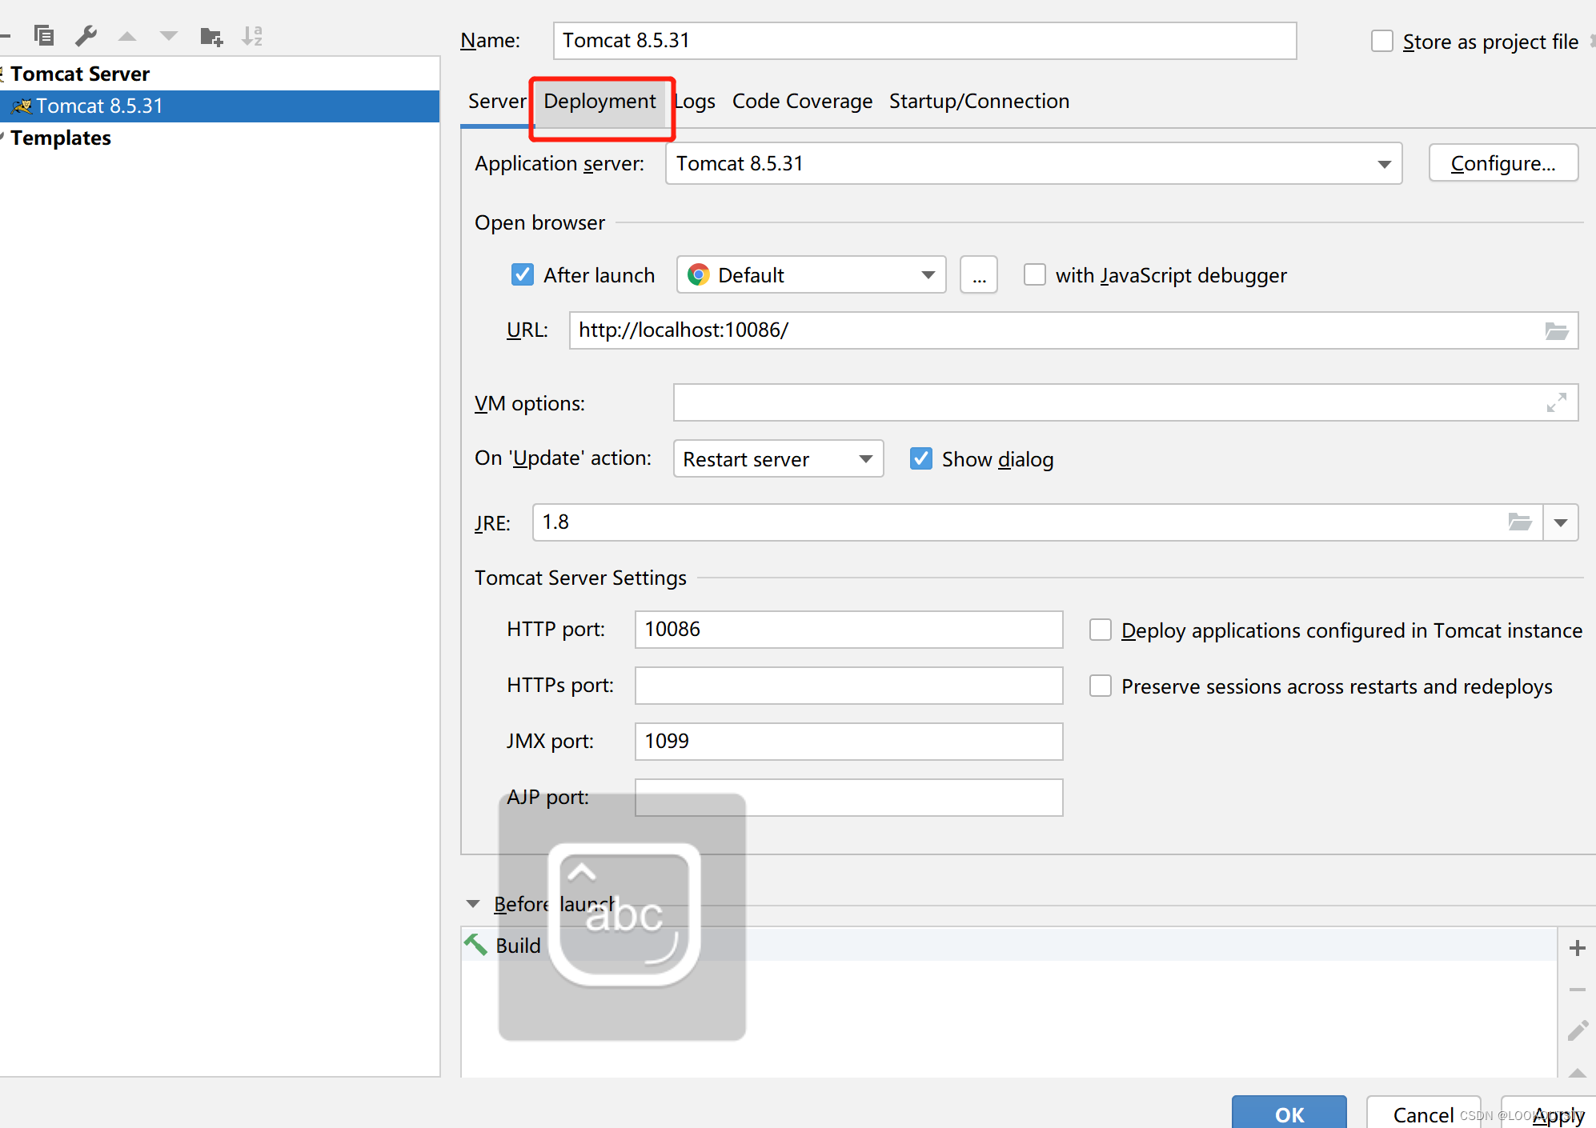Viewport: 1596px width, 1128px height.
Task: Uncheck the After launch checkbox
Action: [x=523, y=274]
